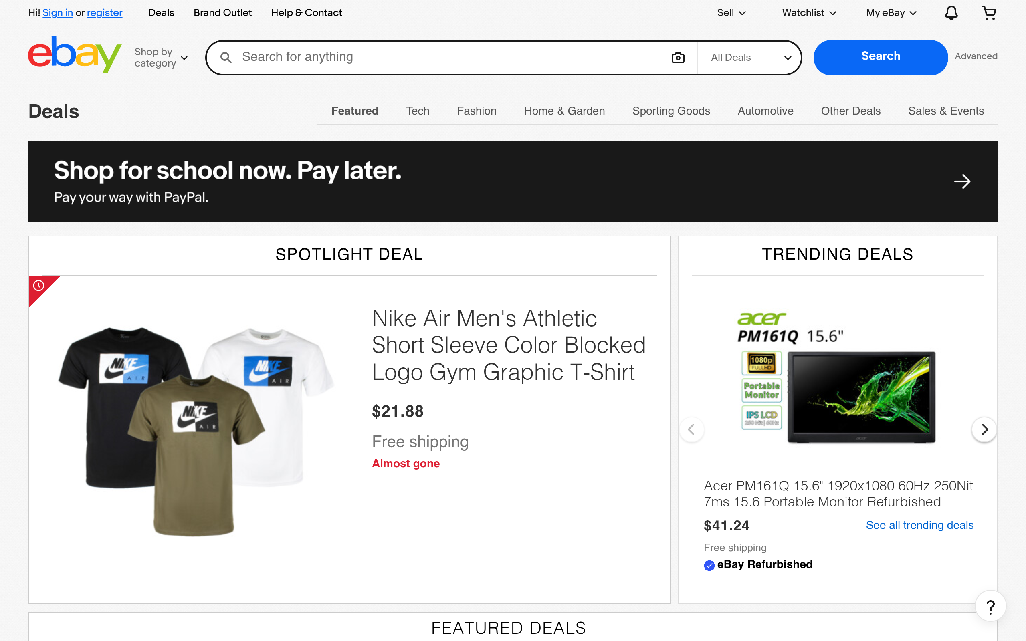Image resolution: width=1026 pixels, height=641 pixels.
Task: Click the FEATURED DEALS heading
Action: pyautogui.click(x=509, y=628)
